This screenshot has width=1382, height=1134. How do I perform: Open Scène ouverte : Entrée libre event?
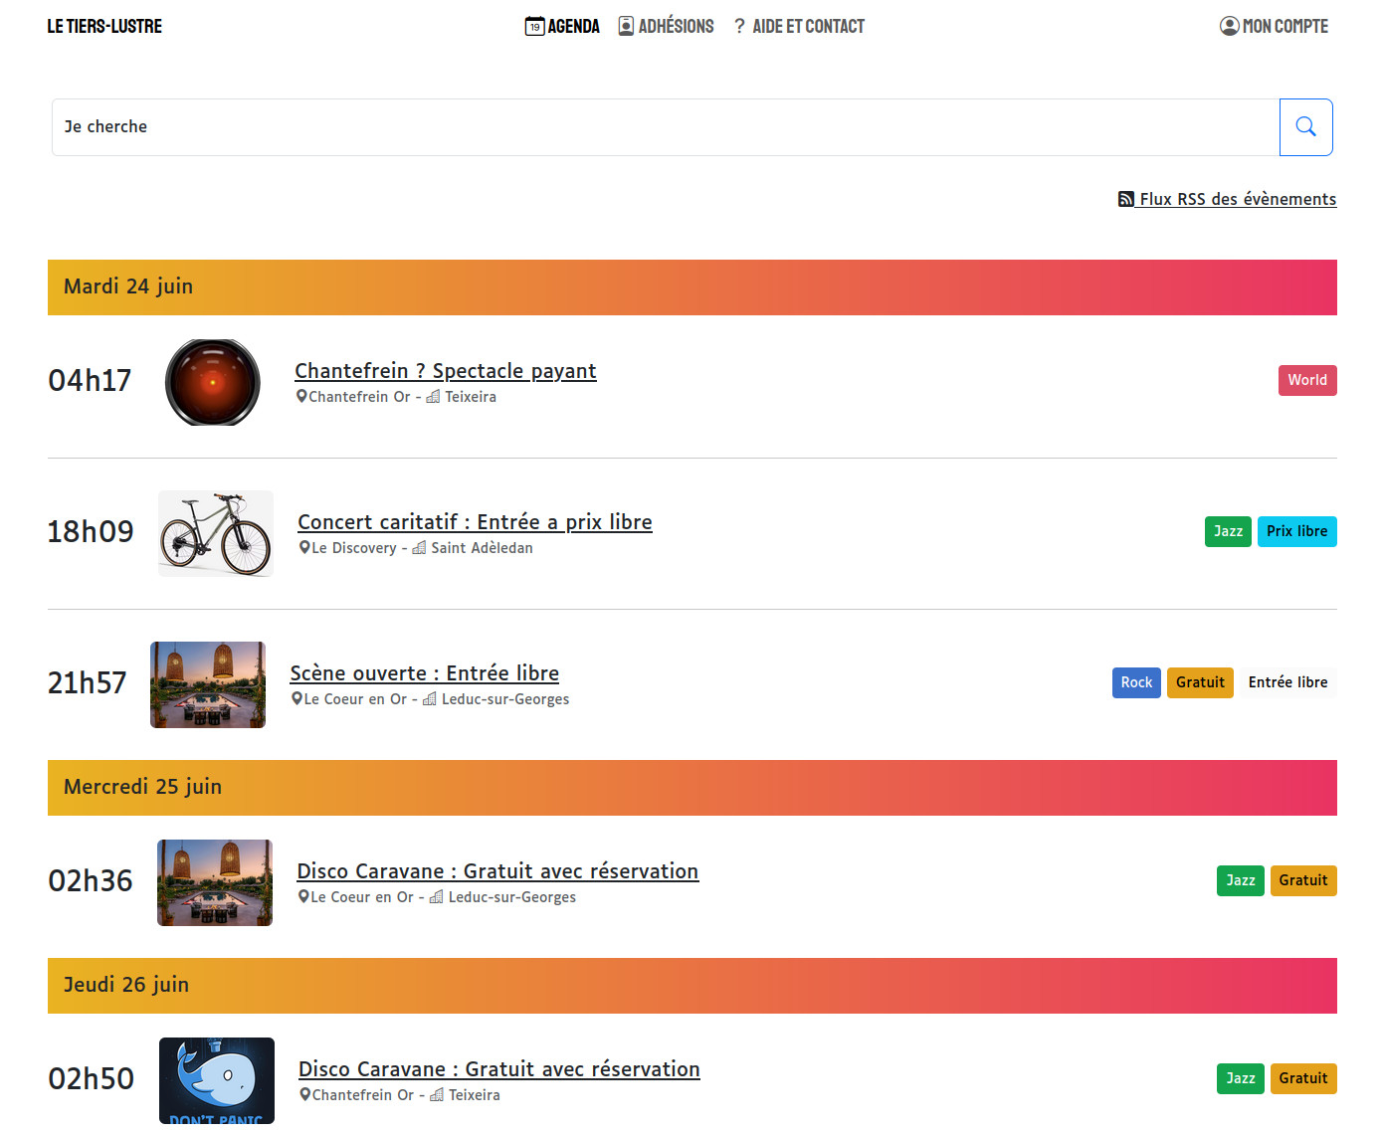(x=424, y=673)
